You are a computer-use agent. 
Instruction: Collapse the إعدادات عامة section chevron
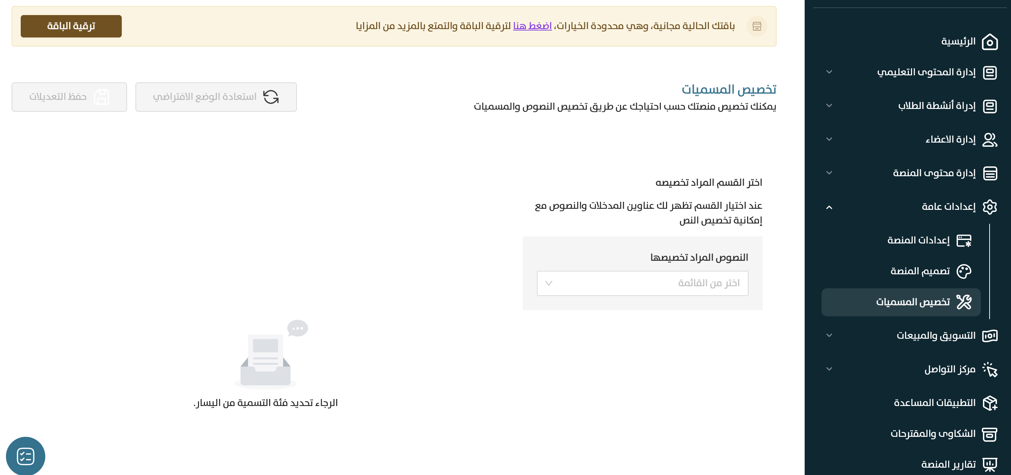829,207
